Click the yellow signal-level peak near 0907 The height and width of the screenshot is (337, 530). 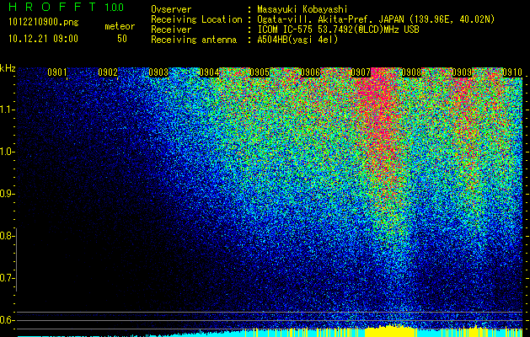[x=390, y=330]
